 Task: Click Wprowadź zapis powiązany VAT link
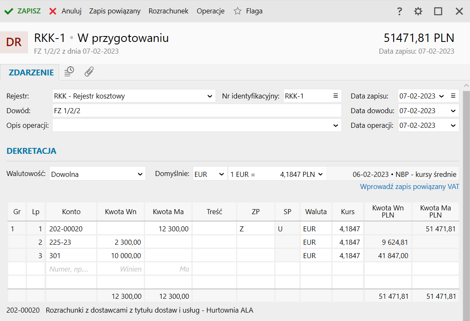tap(410, 186)
